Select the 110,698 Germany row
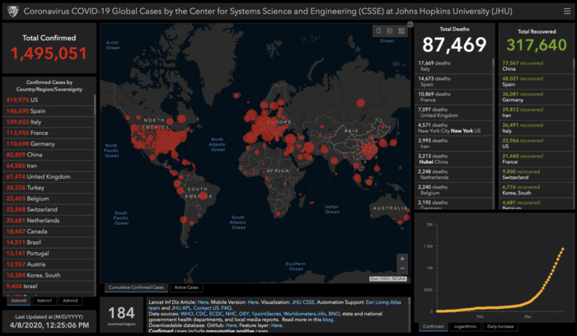577x336 pixels. click(49, 144)
